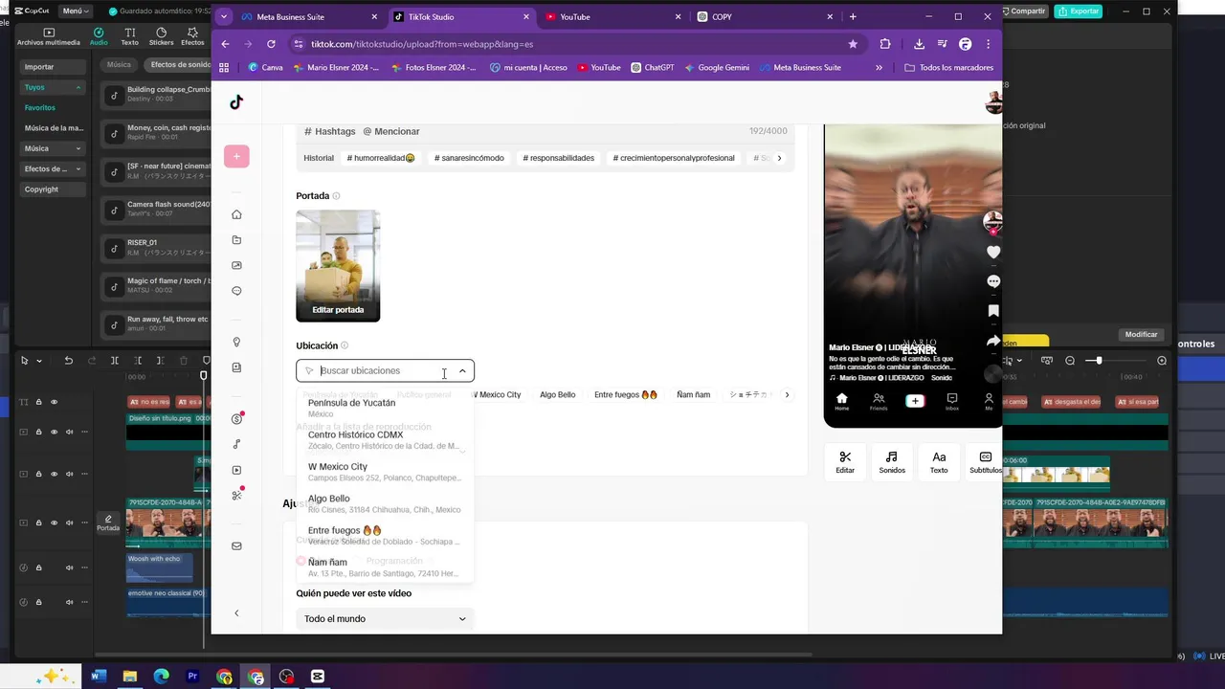This screenshot has width=1225, height=689.
Task: Collapse TikTok sidebar with the chevron arrow
Action: [236, 613]
